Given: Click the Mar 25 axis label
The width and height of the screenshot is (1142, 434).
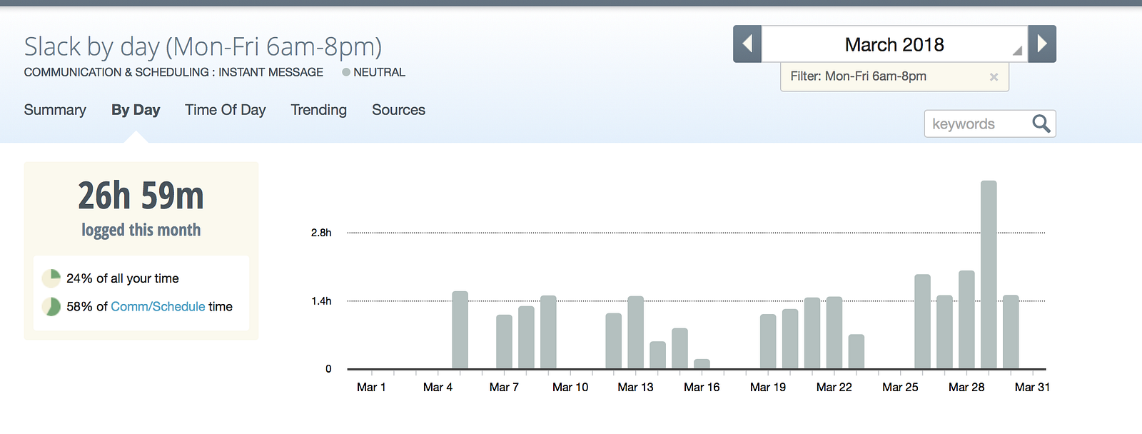Looking at the screenshot, I should click(x=900, y=387).
